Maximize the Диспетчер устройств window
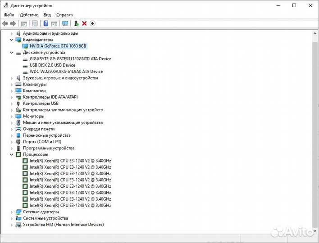 coord(294,5)
